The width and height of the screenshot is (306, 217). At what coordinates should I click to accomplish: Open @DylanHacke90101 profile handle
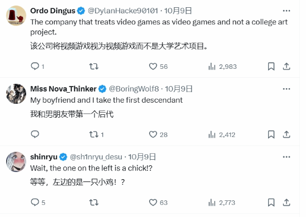[123, 11]
